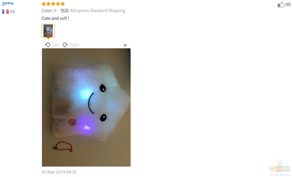Click the five-star rating stars

(53, 4)
